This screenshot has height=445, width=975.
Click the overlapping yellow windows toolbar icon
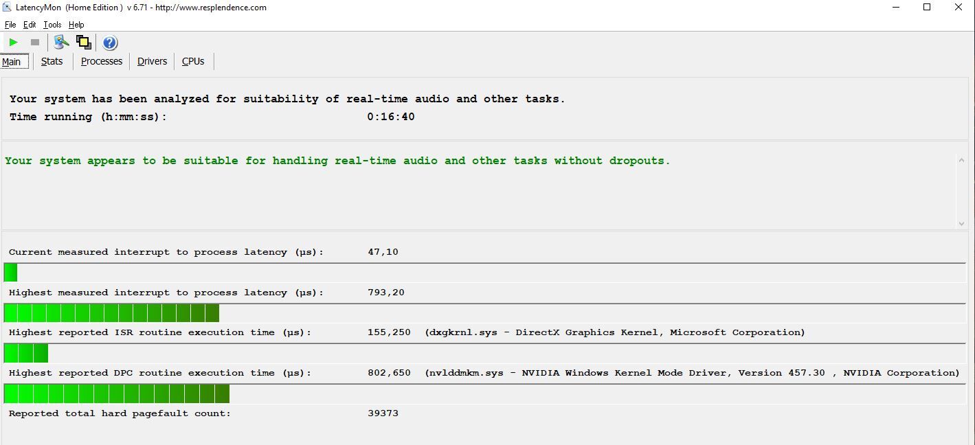click(84, 43)
